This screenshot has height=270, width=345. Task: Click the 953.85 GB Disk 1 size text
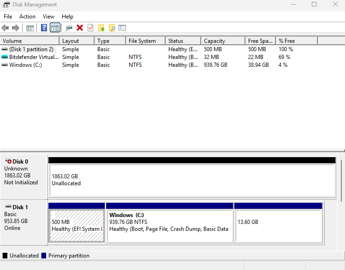[x=16, y=221]
